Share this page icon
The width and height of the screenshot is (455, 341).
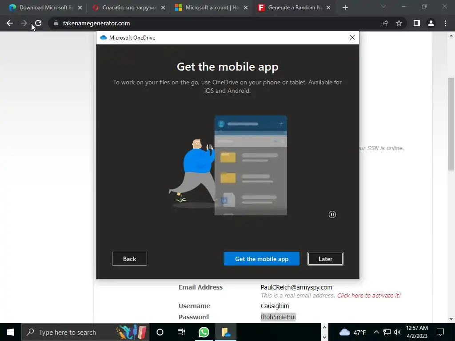point(385,23)
